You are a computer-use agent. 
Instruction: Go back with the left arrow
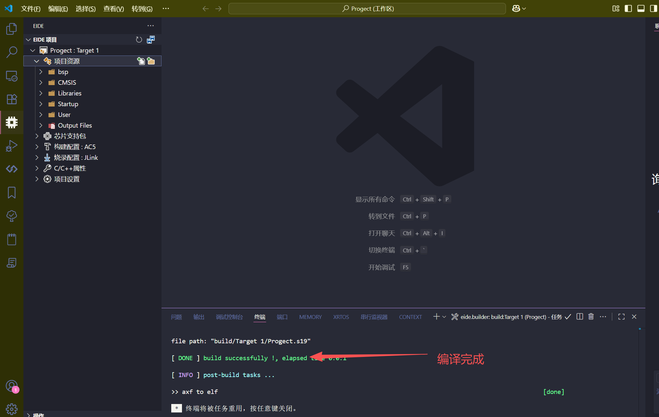[x=205, y=8]
